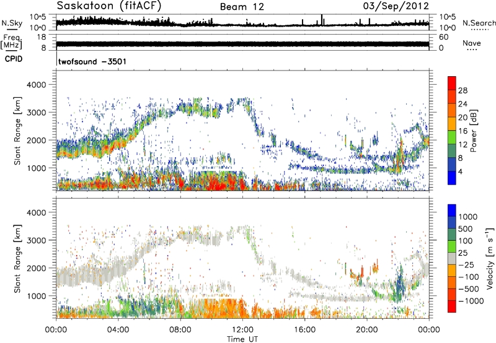Pick the light green segment of Power colorbar
Image resolution: width=496 pixels, height=343 pixels.
click(x=452, y=137)
